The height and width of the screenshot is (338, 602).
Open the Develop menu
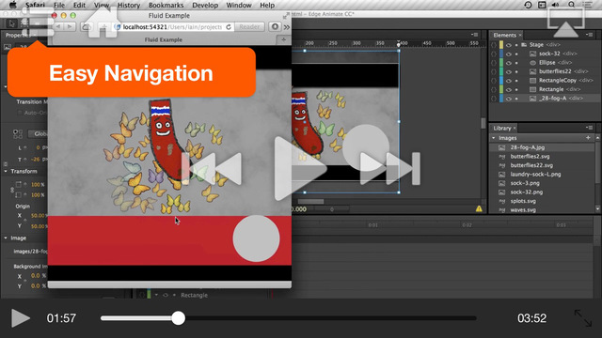pyautogui.click(x=205, y=5)
